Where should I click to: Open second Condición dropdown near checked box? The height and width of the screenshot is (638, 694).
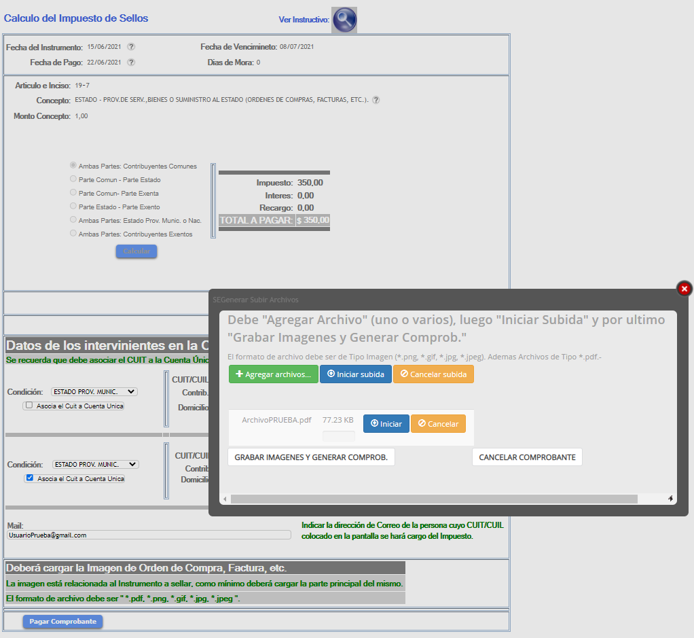pyautogui.click(x=96, y=464)
